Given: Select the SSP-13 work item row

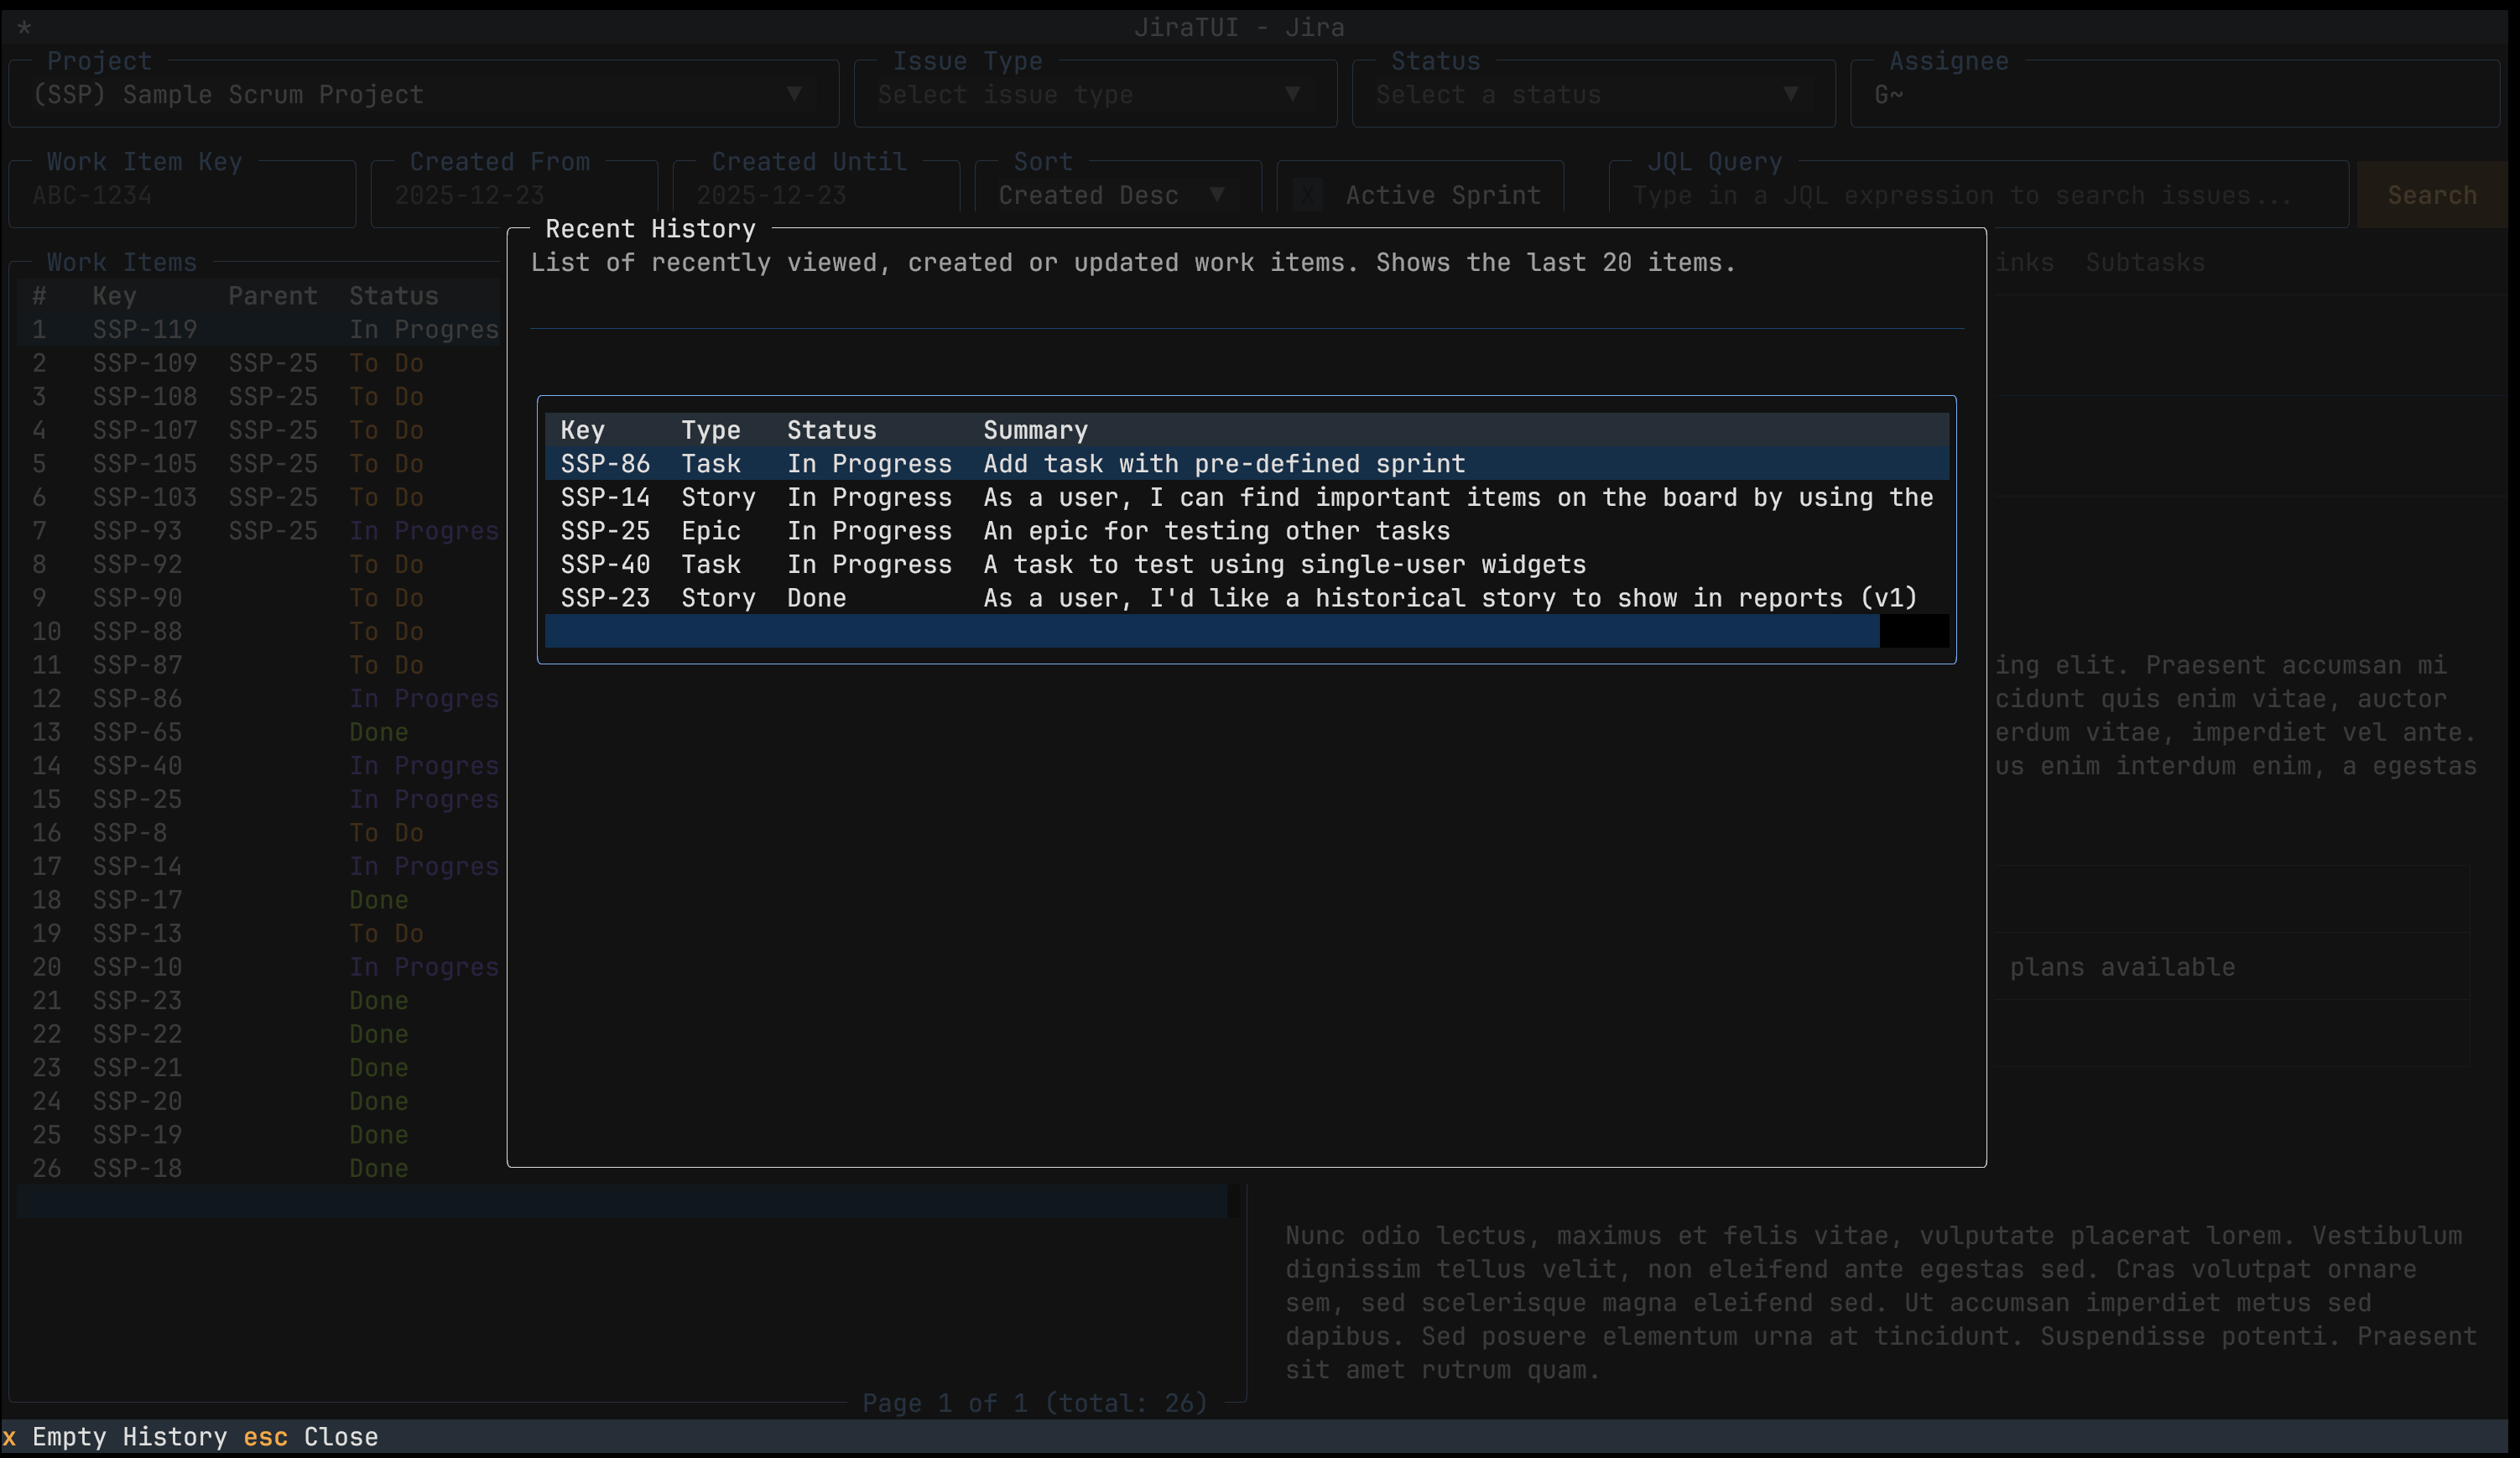Looking at the screenshot, I should click(258, 933).
